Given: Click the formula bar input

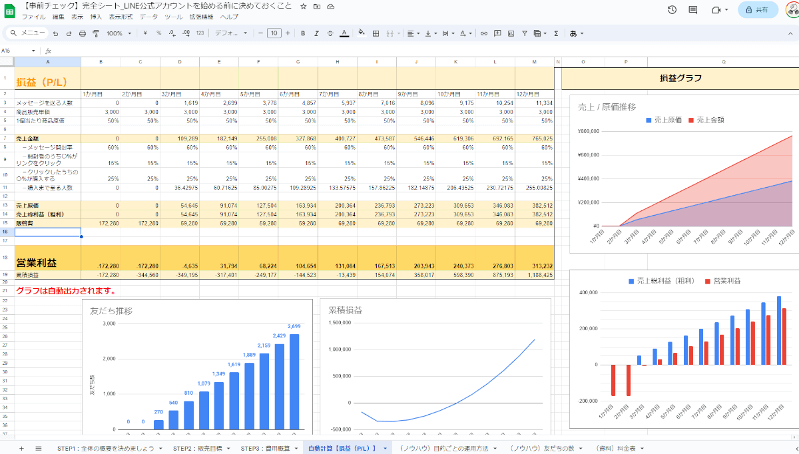Looking at the screenshot, I should pos(426,51).
